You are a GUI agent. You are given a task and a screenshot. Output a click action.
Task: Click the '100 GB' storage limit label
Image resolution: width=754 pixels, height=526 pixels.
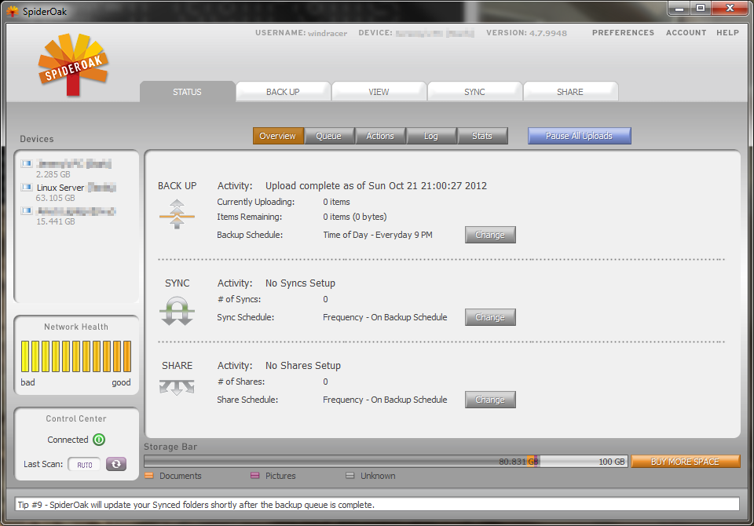click(612, 462)
